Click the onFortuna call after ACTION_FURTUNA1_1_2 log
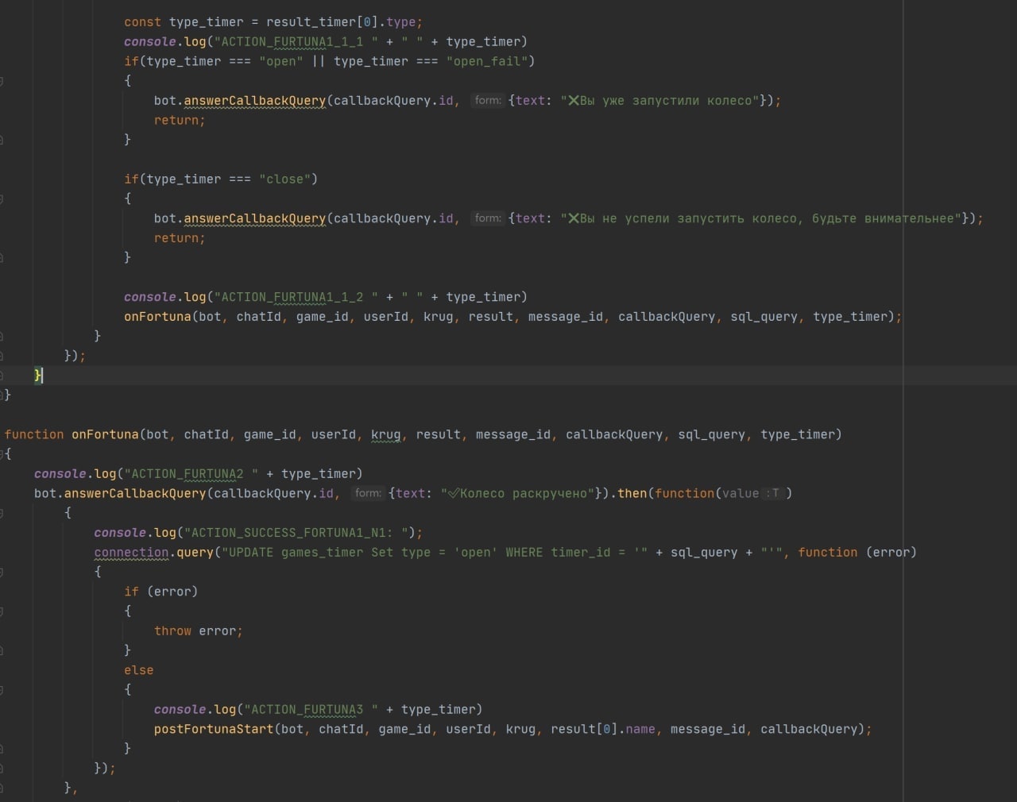The image size is (1017, 802). tap(157, 317)
